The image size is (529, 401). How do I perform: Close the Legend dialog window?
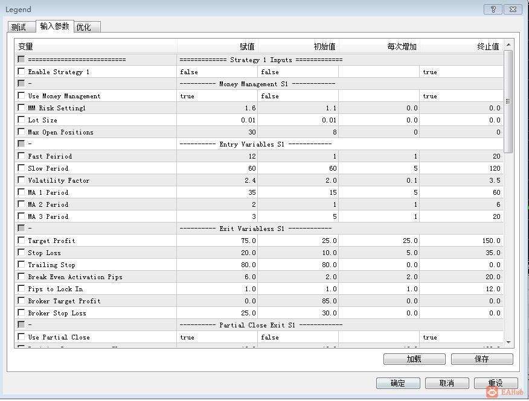pyautogui.click(x=513, y=9)
